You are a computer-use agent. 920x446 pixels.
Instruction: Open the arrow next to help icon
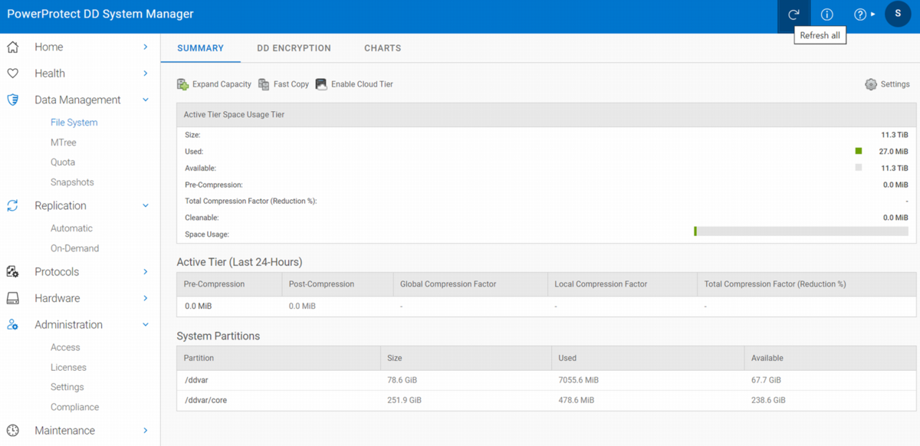pyautogui.click(x=873, y=15)
